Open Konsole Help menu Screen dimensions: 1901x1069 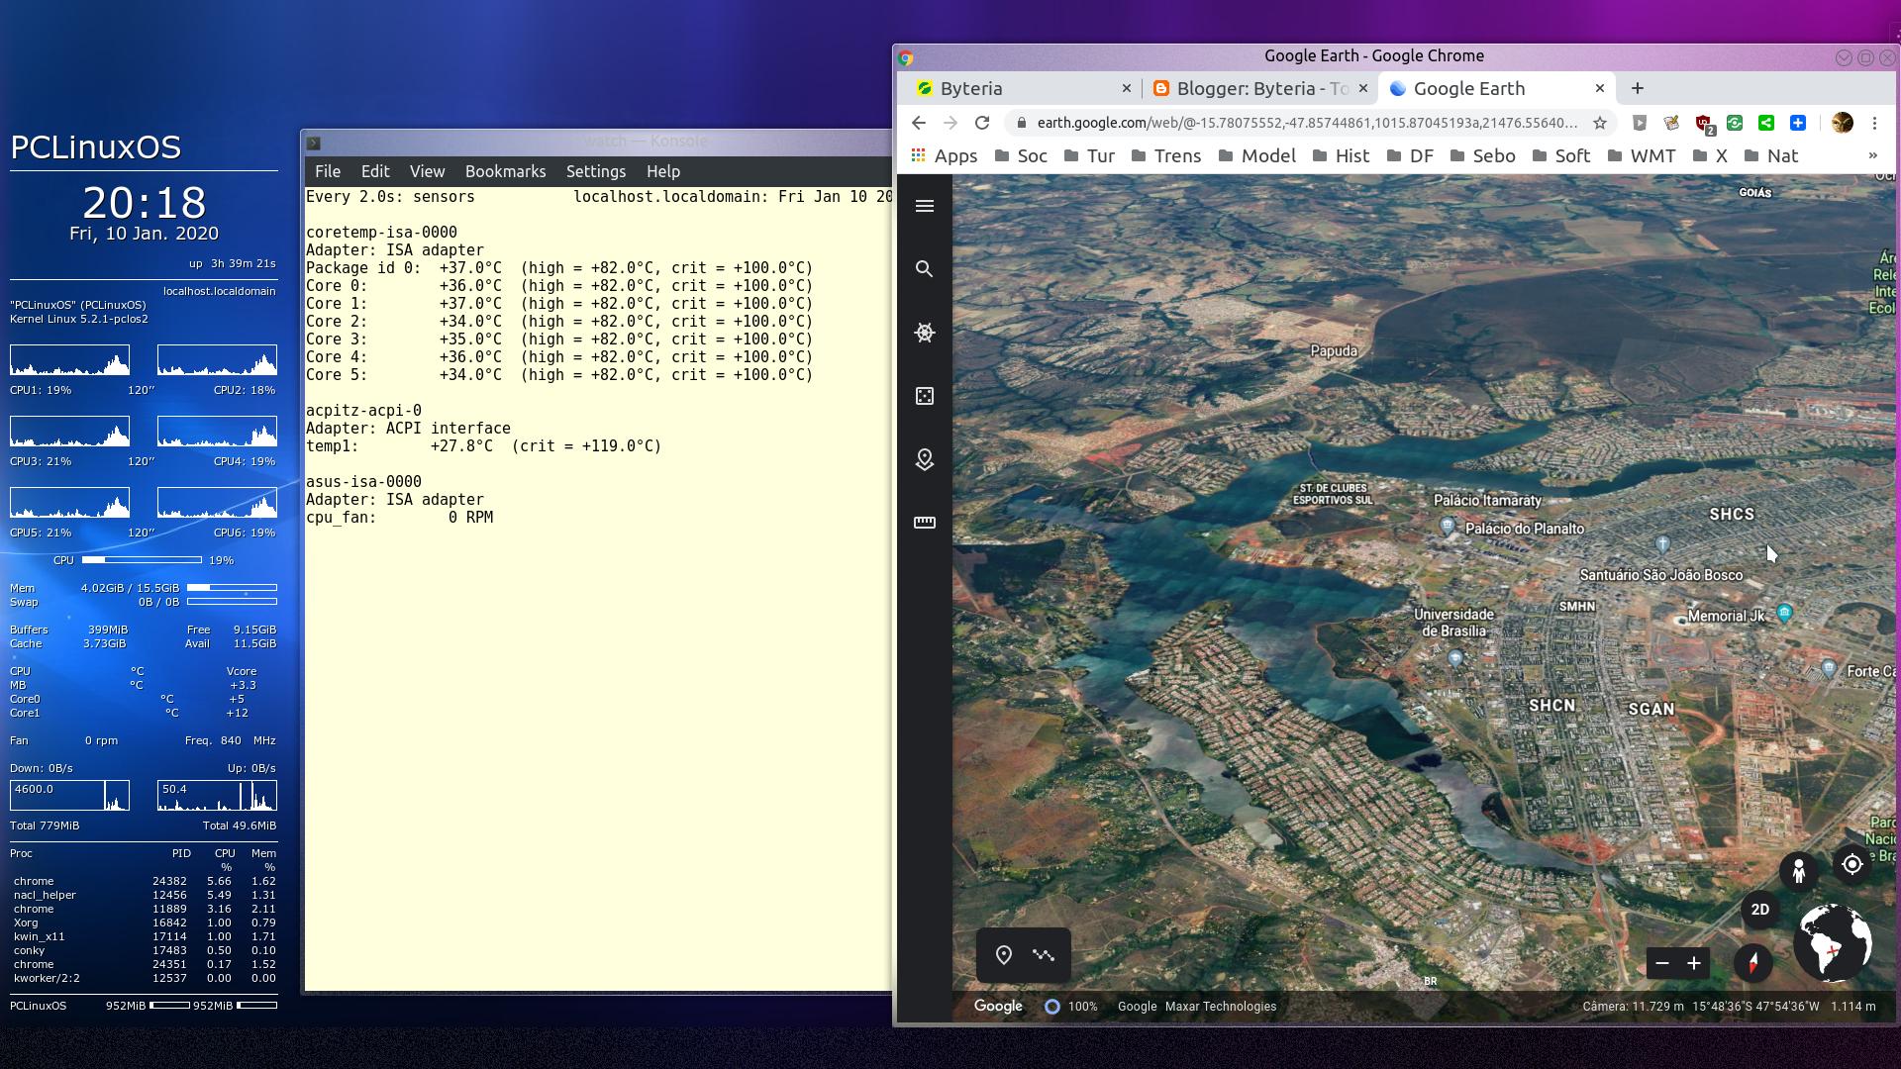click(x=662, y=171)
